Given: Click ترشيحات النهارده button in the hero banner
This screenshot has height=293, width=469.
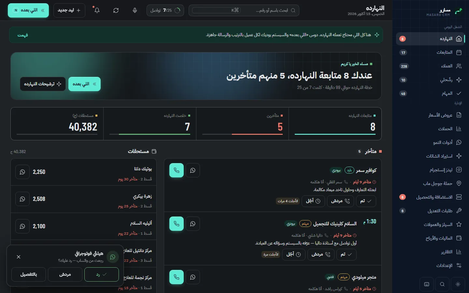Looking at the screenshot, I should pyautogui.click(x=43, y=84).
